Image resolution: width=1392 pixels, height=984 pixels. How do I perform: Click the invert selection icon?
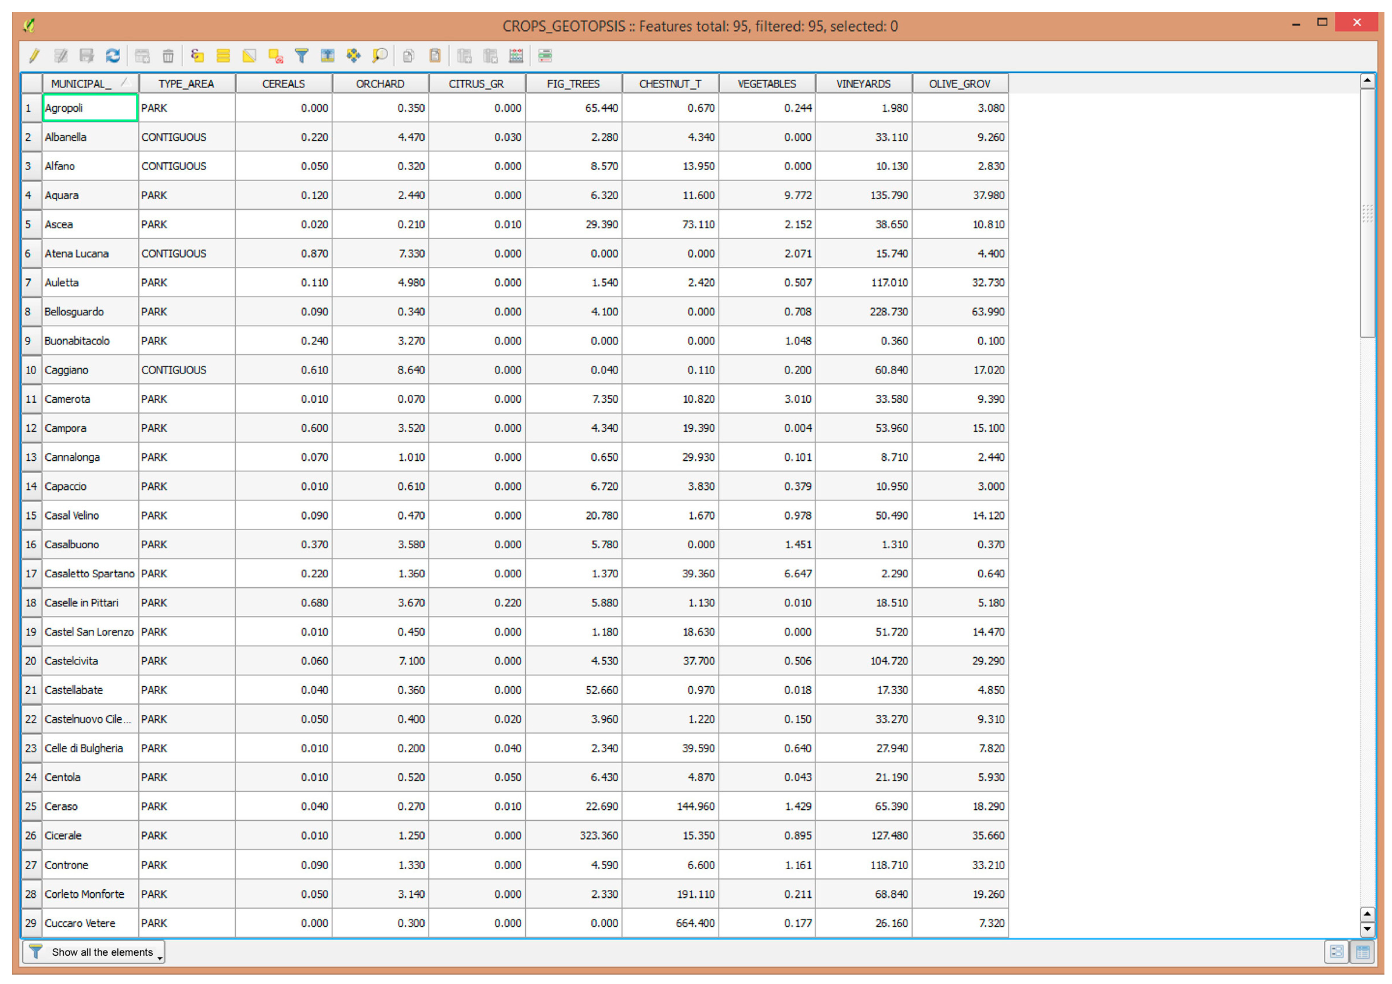[249, 57]
